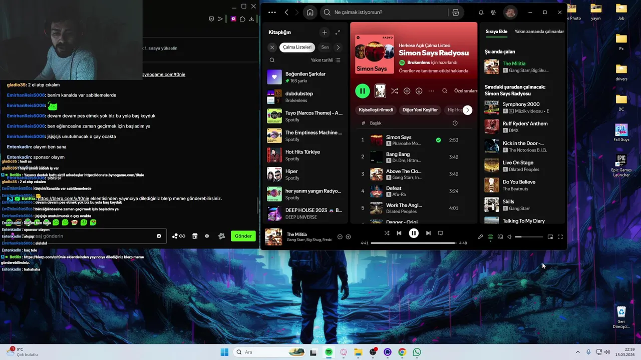Play Symphony 2000 from queue
641x360 pixels.
click(522, 107)
